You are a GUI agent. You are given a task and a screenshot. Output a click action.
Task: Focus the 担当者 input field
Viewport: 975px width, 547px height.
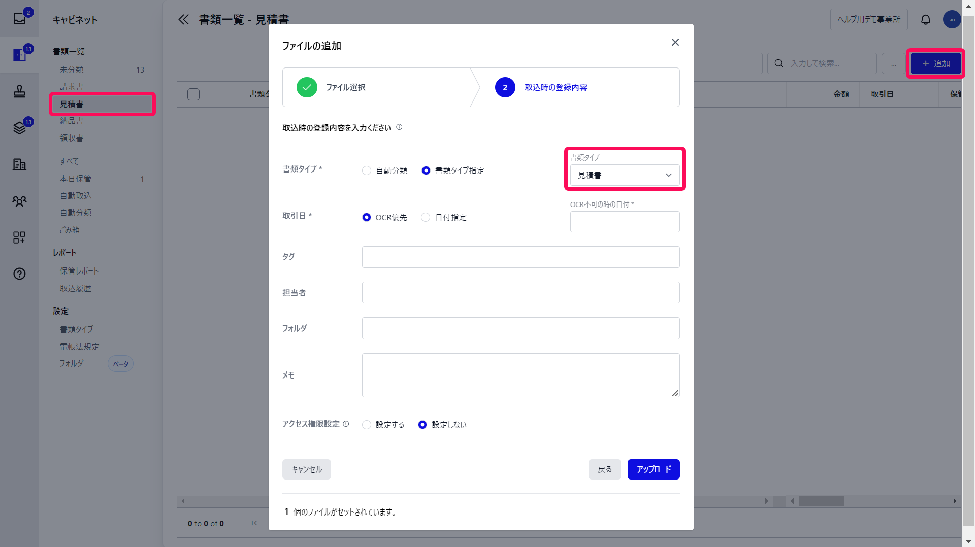point(521,292)
